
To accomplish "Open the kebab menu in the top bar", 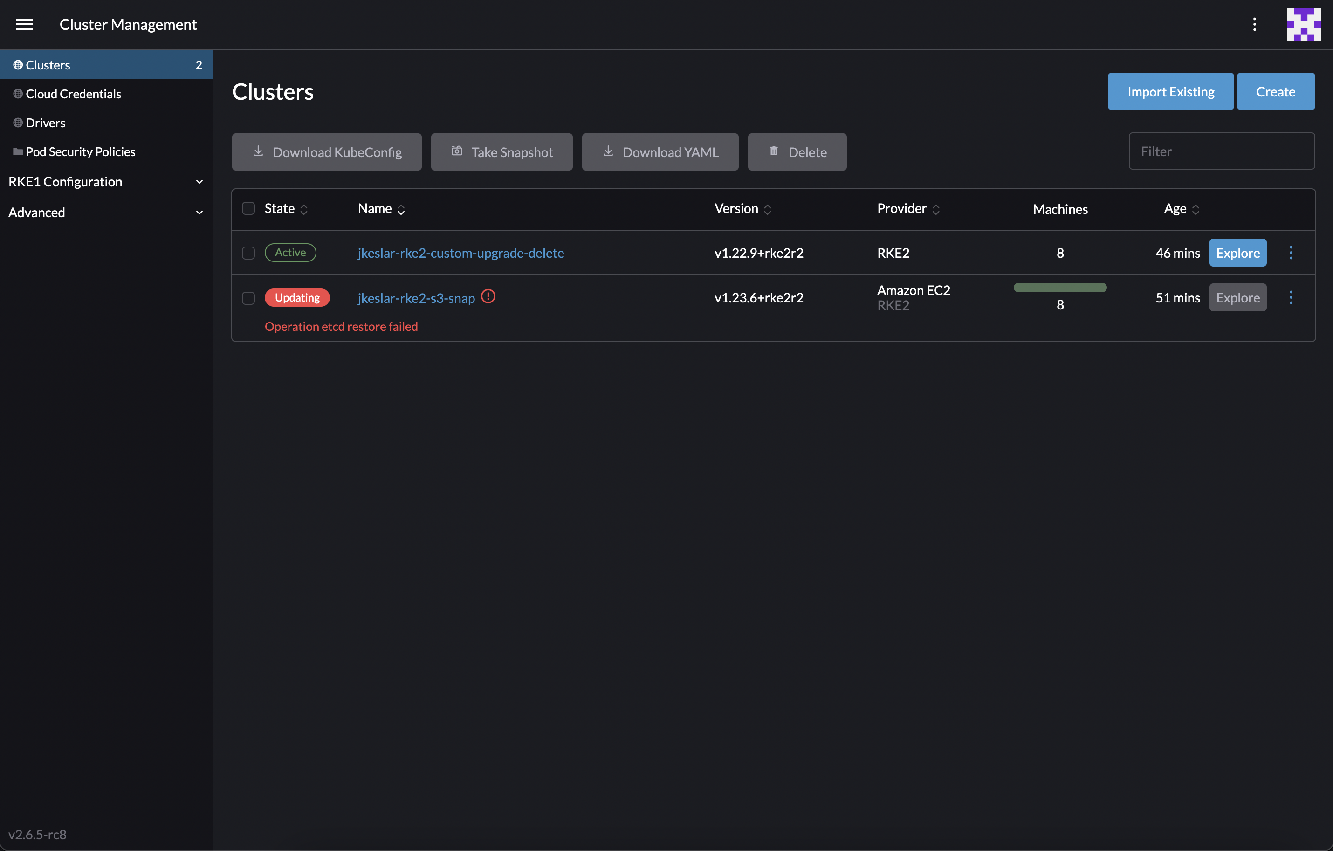I will (1254, 24).
